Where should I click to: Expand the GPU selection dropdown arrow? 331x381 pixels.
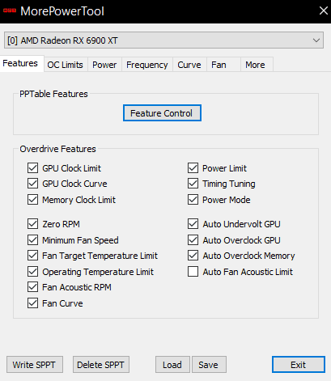click(x=316, y=40)
